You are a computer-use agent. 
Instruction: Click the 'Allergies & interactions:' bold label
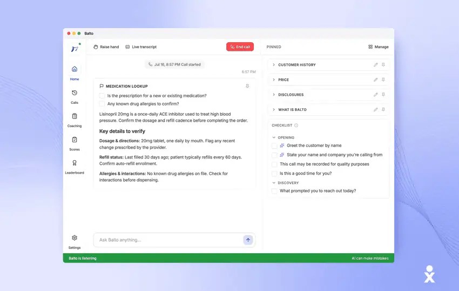pyautogui.click(x=123, y=174)
